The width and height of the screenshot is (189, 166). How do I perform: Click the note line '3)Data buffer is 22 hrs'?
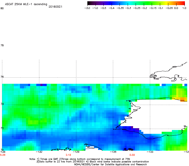(92, 162)
